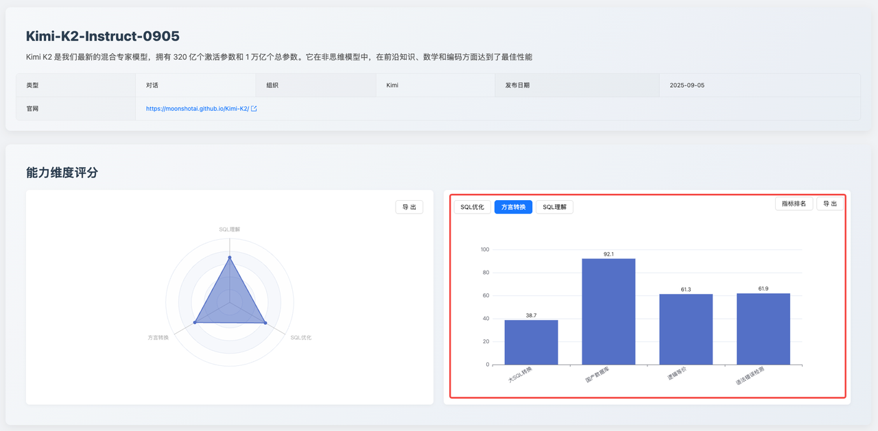878x431 pixels.
Task: Select the 语法错误检测 bar showing 61.9
Action: pyautogui.click(x=763, y=329)
